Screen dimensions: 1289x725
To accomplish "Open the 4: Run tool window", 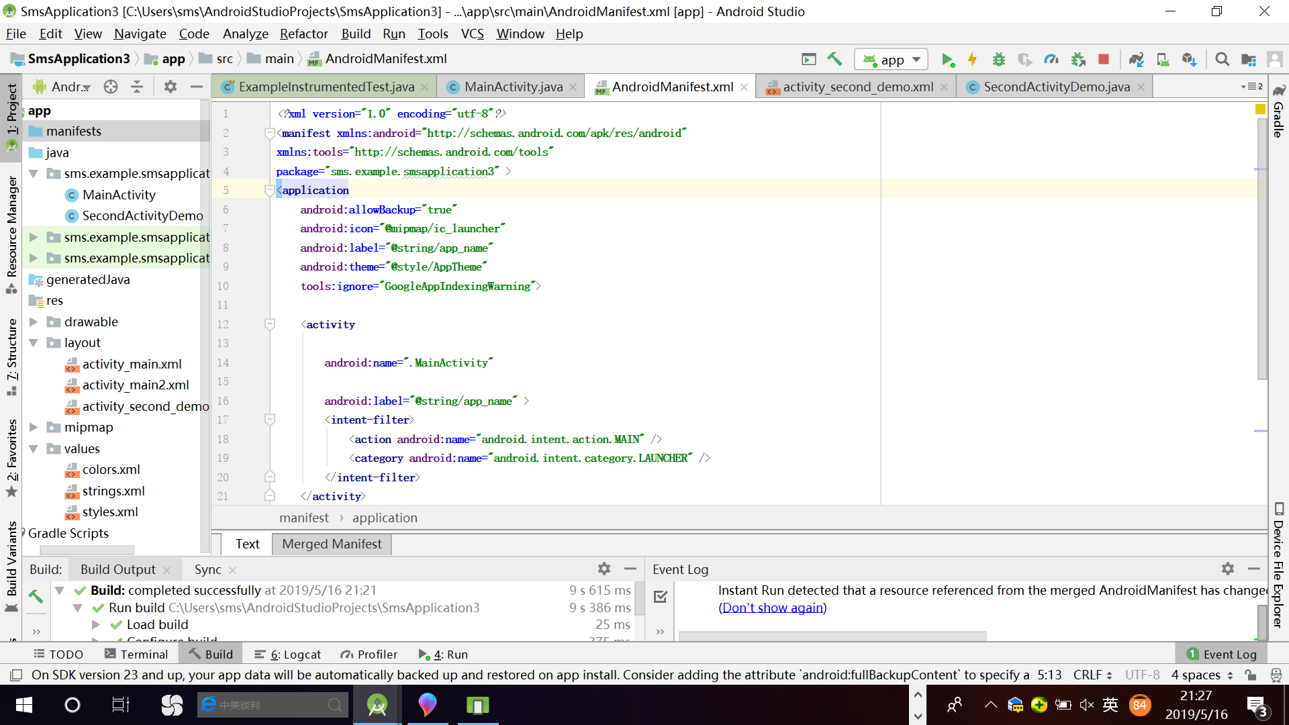I will coord(443,654).
